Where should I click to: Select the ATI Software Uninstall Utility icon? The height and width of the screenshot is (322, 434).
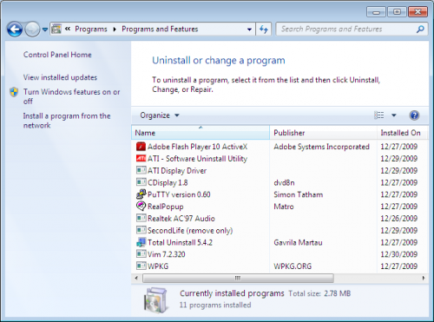(141, 158)
